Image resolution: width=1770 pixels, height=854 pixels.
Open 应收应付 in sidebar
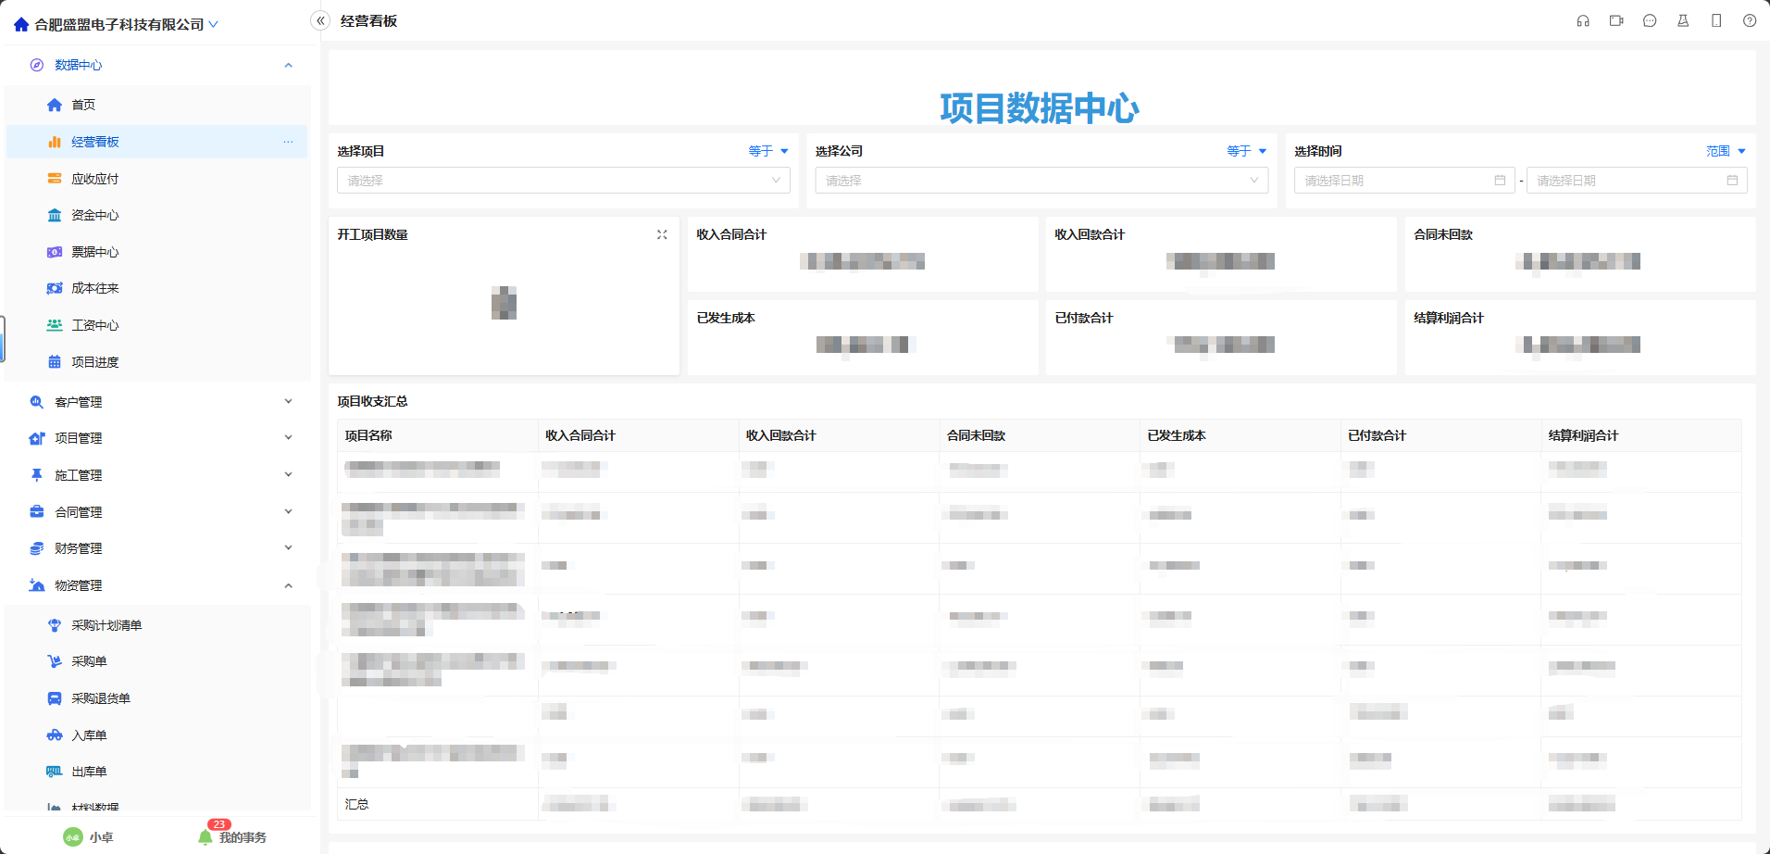[x=94, y=179]
